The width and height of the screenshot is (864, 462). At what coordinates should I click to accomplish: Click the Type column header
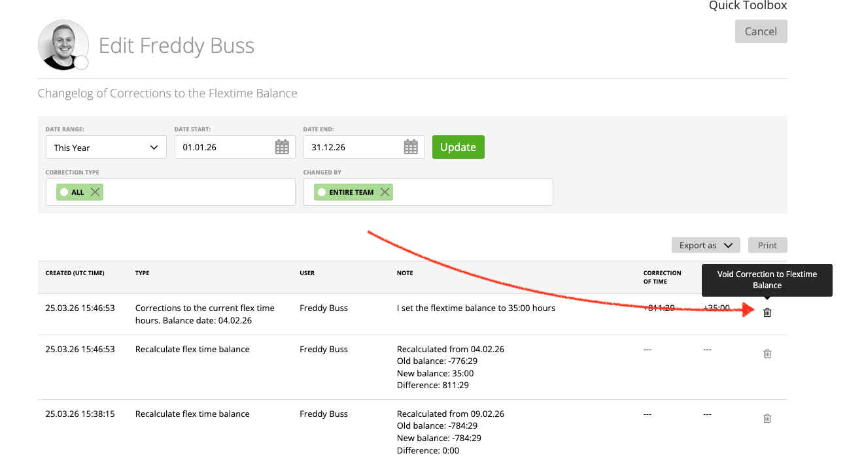pos(142,273)
